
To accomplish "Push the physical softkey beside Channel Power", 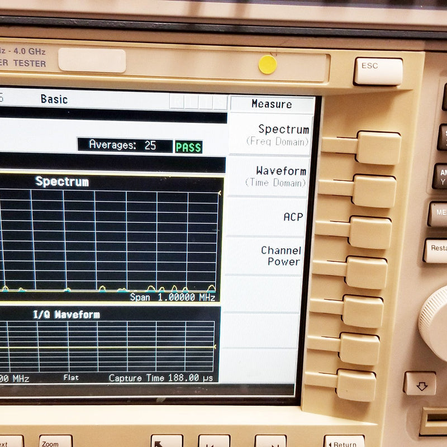I will pyautogui.click(x=367, y=273).
